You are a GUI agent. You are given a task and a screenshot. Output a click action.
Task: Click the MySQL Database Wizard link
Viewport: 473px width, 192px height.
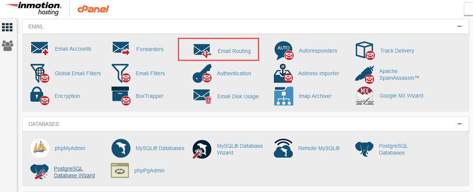tap(240, 149)
